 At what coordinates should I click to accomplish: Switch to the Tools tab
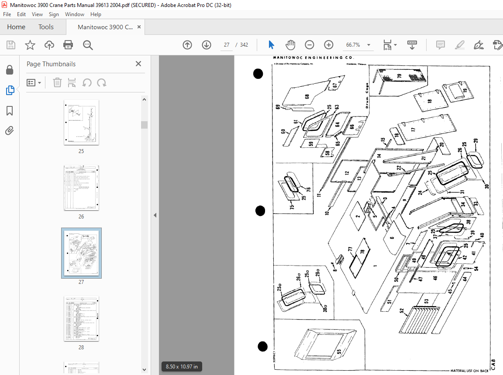pyautogui.click(x=46, y=27)
